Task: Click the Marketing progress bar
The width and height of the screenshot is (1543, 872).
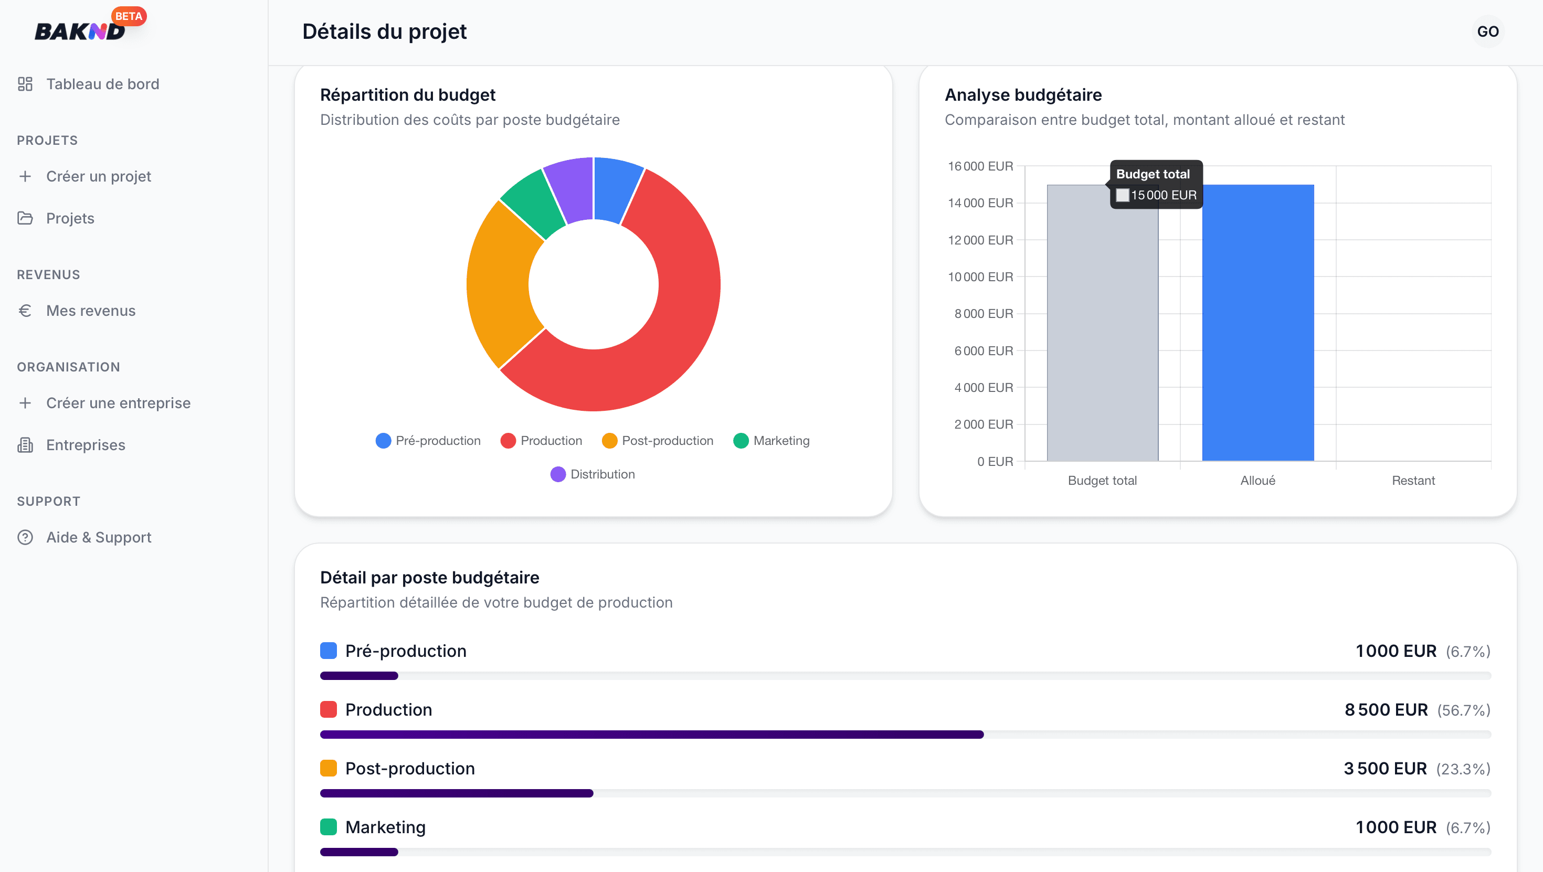Action: pyautogui.click(x=905, y=852)
